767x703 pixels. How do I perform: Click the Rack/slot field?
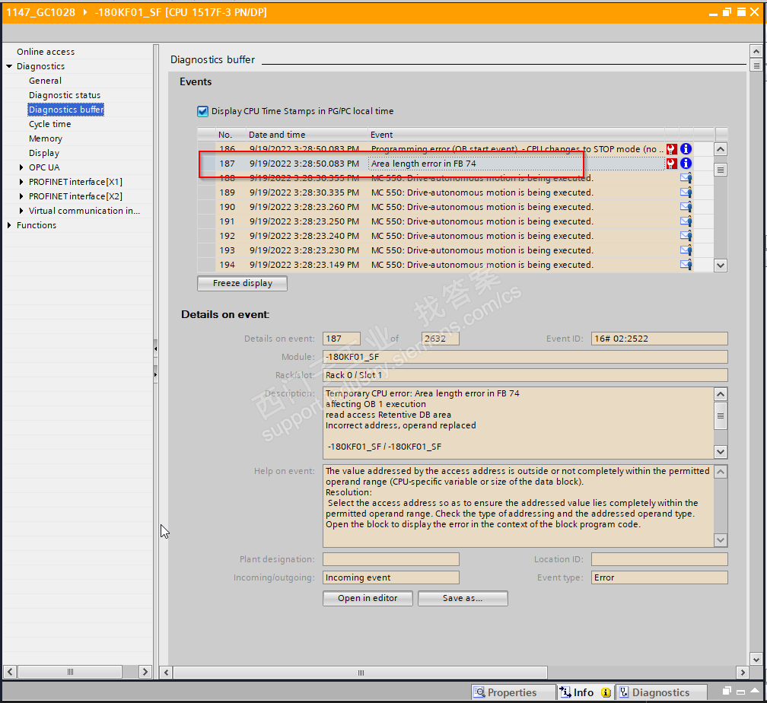click(x=525, y=375)
